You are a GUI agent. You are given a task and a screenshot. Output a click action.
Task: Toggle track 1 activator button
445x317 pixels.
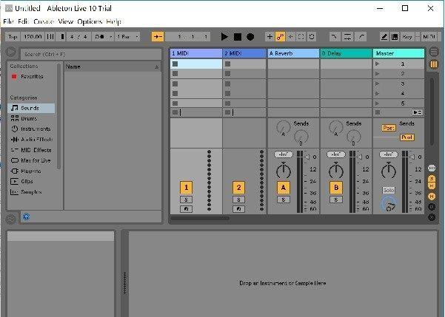pos(186,187)
